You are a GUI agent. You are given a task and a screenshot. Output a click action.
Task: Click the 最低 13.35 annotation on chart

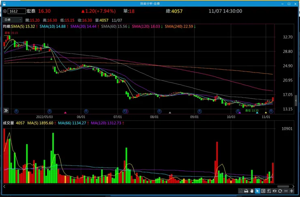pyautogui.click(x=252, y=111)
